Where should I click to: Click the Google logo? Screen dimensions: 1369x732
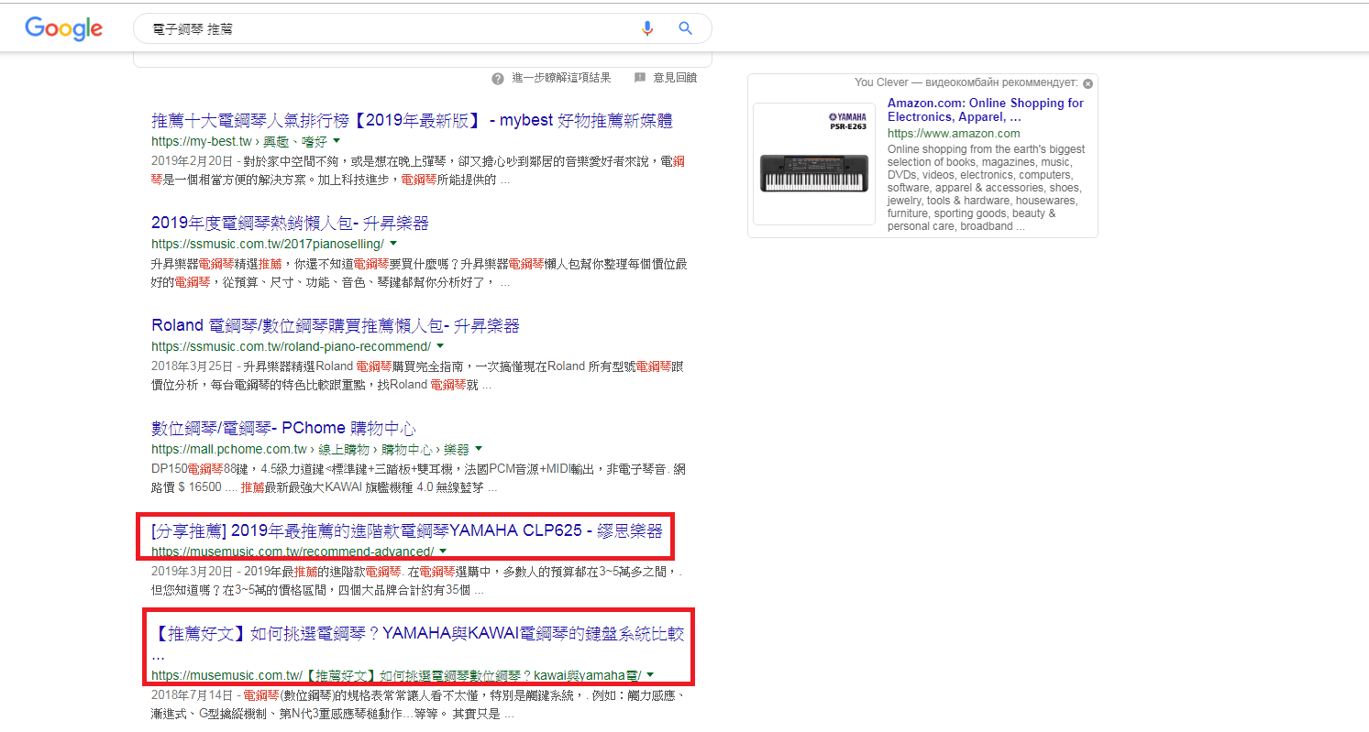[63, 28]
